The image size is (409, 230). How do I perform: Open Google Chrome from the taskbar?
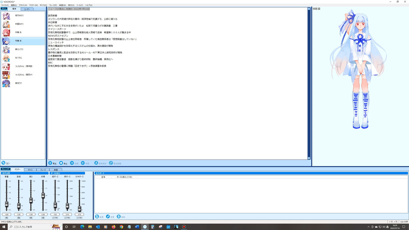click(x=121, y=227)
